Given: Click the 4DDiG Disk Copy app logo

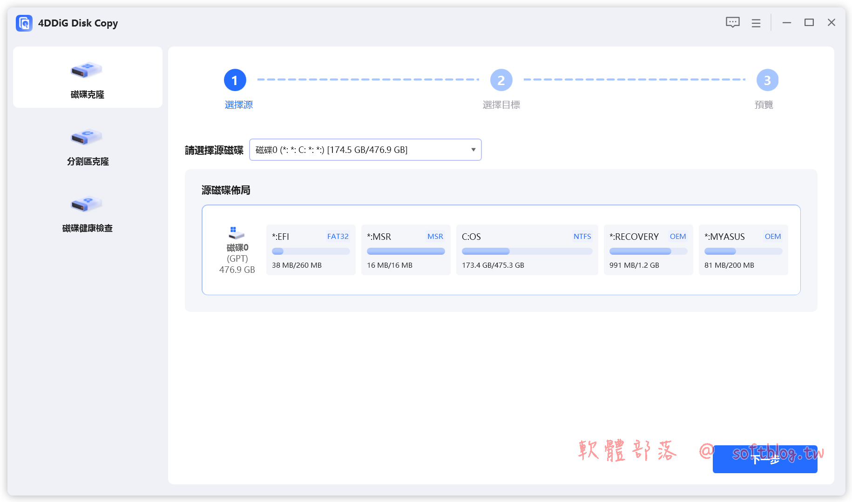Looking at the screenshot, I should point(24,23).
